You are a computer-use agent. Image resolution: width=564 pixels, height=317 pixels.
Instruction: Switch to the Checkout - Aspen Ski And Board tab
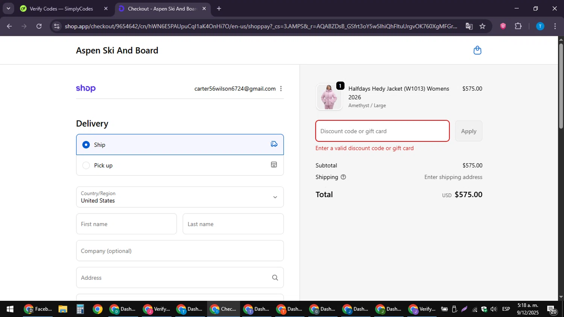pyautogui.click(x=162, y=9)
